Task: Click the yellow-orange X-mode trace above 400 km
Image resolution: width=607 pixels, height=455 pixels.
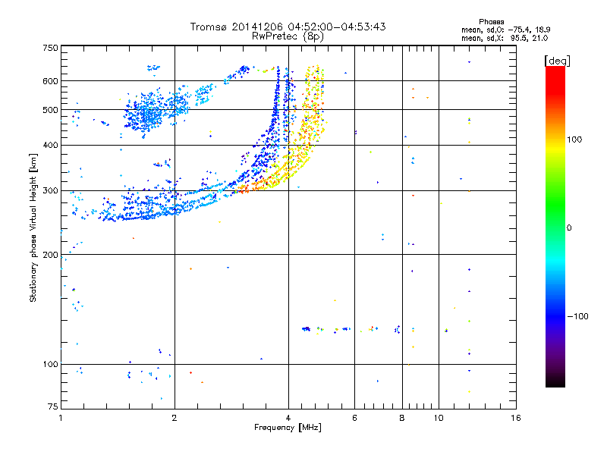Action: (x=313, y=106)
